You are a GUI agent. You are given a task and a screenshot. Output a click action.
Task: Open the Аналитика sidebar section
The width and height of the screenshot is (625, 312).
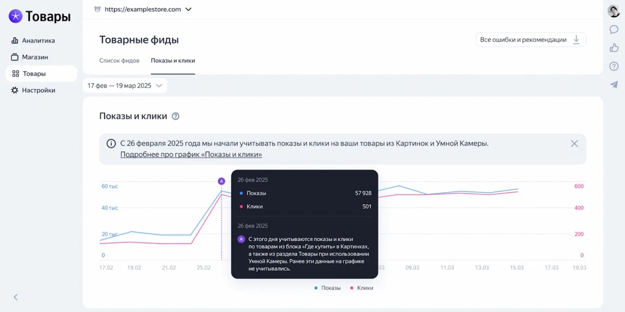tap(38, 41)
